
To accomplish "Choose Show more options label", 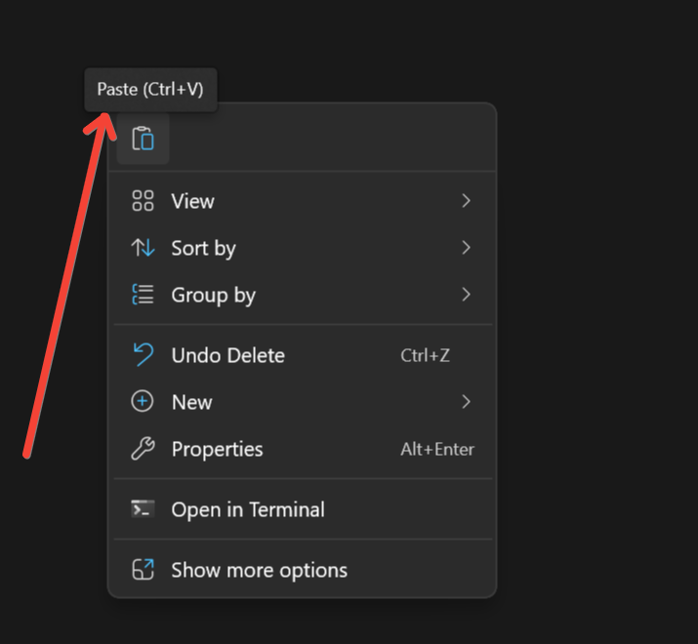I will click(x=259, y=570).
